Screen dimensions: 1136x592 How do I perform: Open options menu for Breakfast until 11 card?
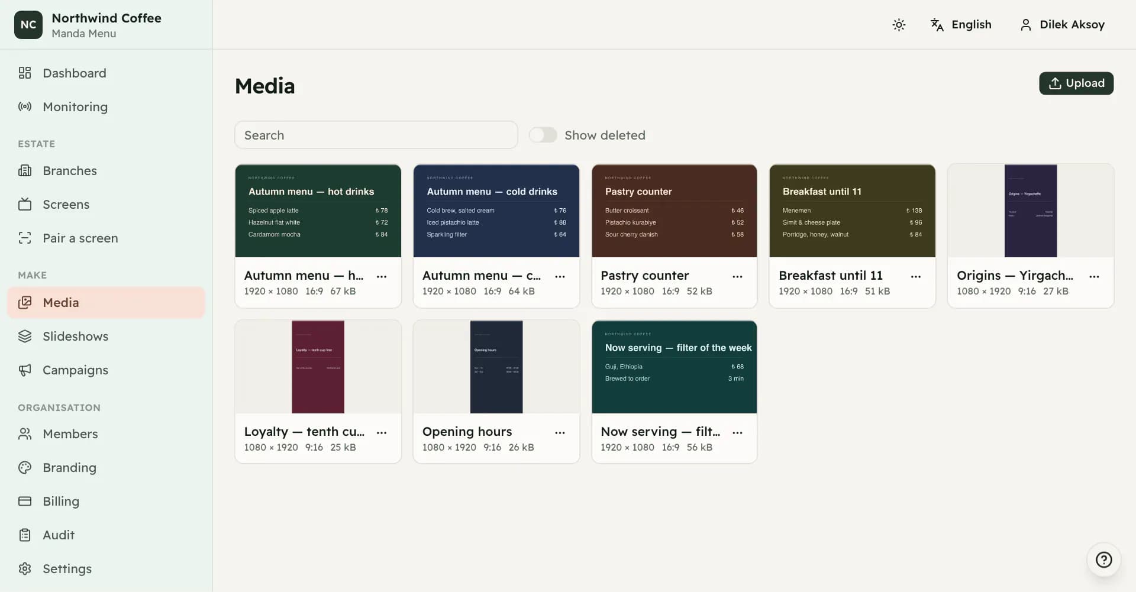[x=916, y=276]
